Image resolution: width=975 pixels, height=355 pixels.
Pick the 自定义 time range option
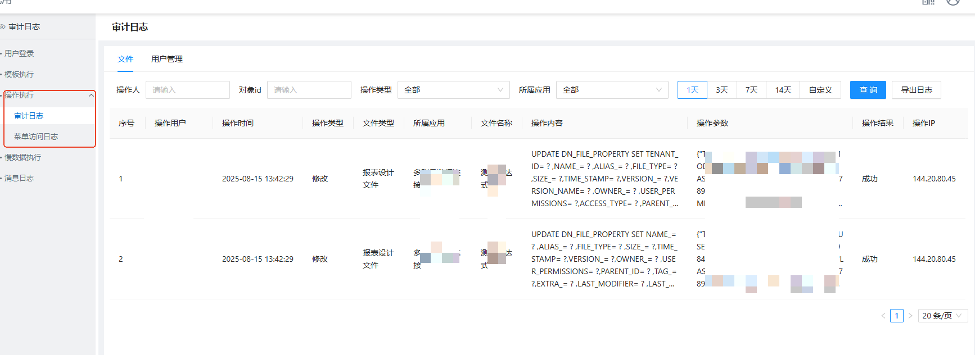tap(820, 90)
